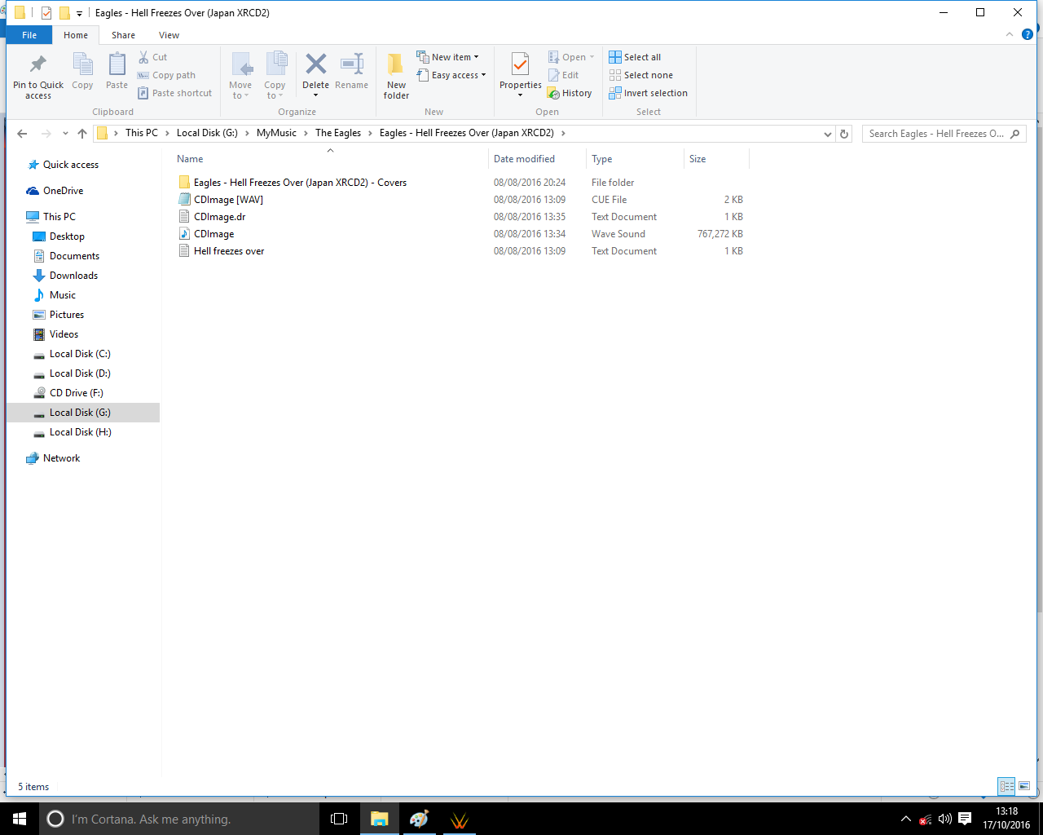This screenshot has height=835, width=1043.
Task: Select the CDImage.dr text document
Action: tap(461, 217)
